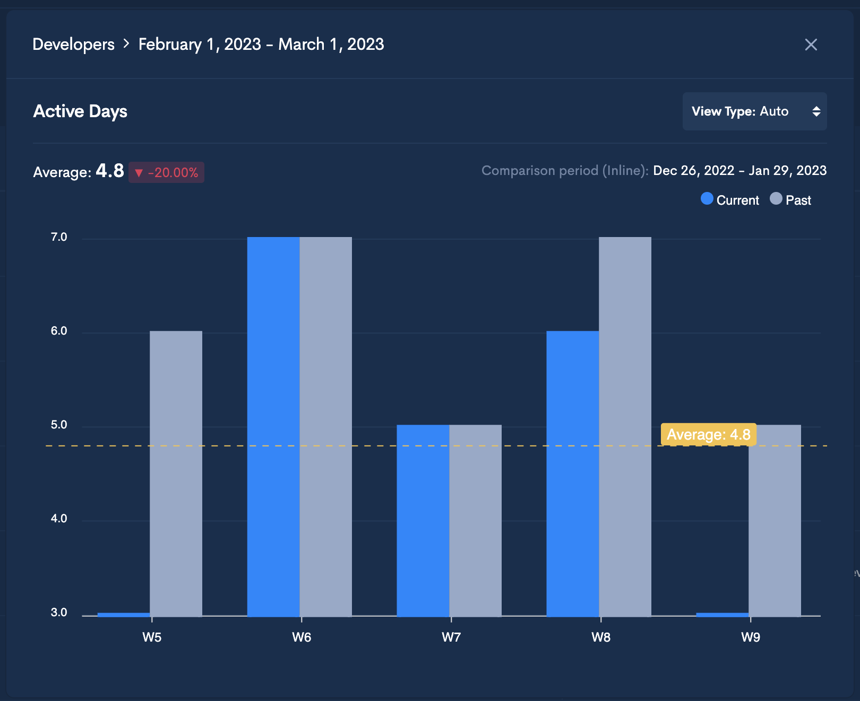Select the W6 current blue bar
The width and height of the screenshot is (860, 701).
273,426
